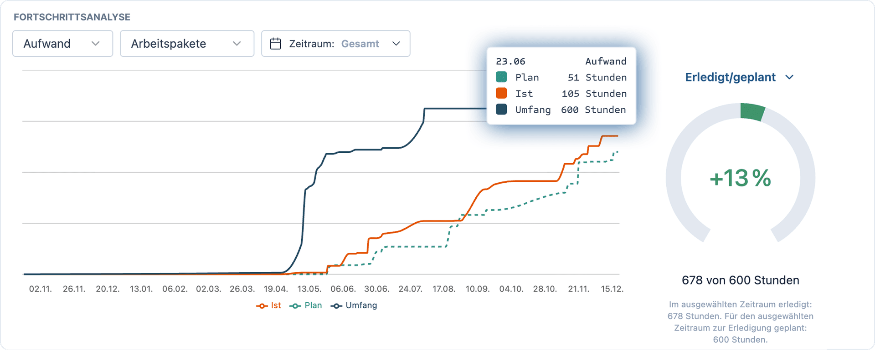Open the Aufwand dropdown

point(62,44)
